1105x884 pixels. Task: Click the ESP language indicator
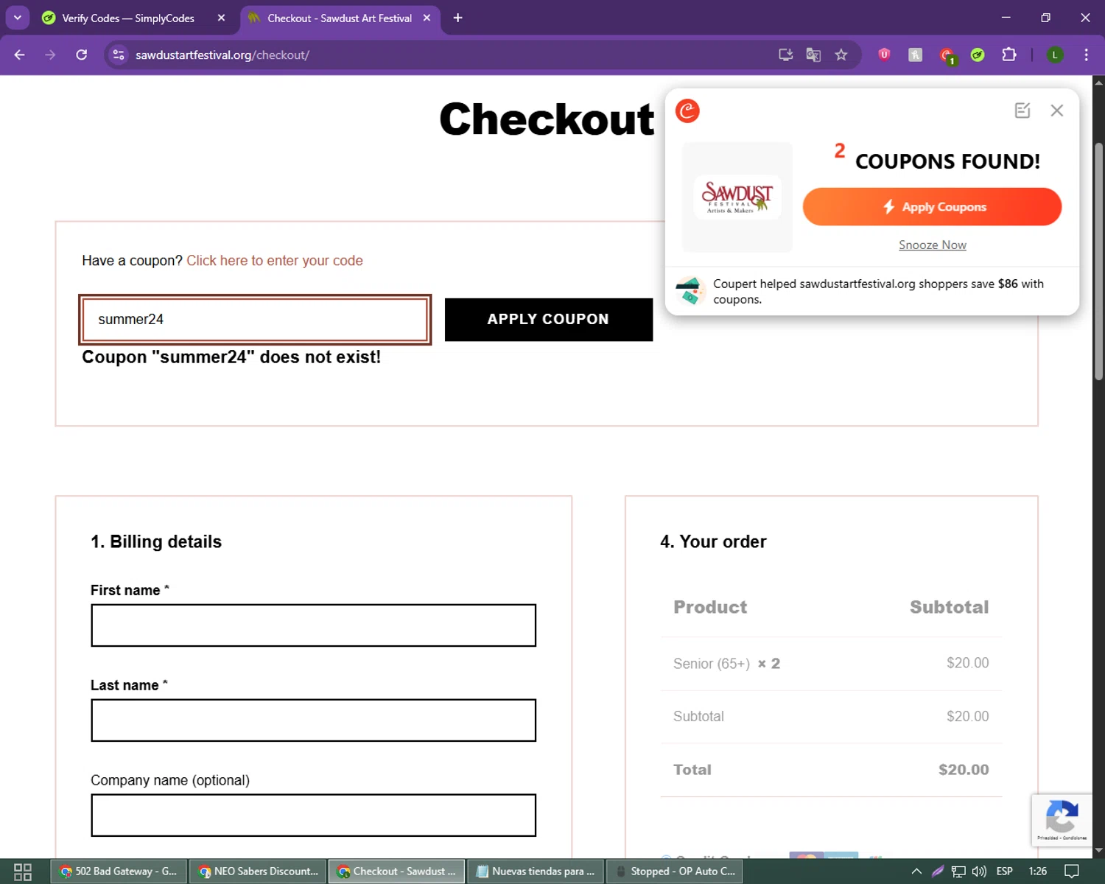coord(1005,871)
